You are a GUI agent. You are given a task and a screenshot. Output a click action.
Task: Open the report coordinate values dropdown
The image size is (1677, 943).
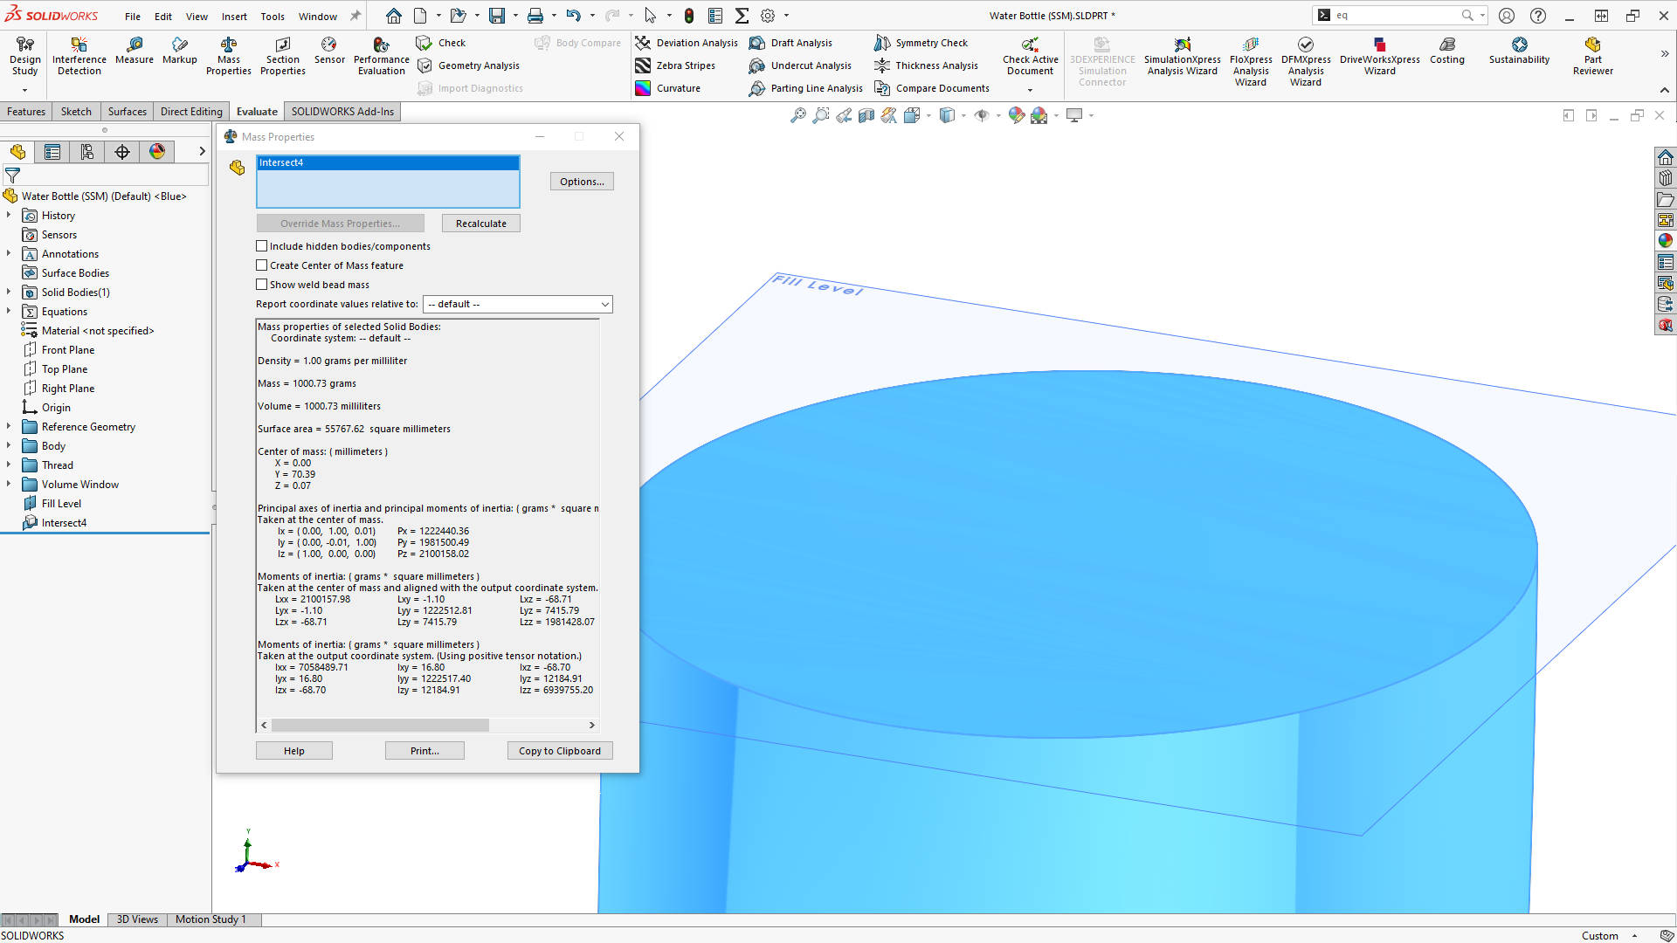(x=604, y=304)
